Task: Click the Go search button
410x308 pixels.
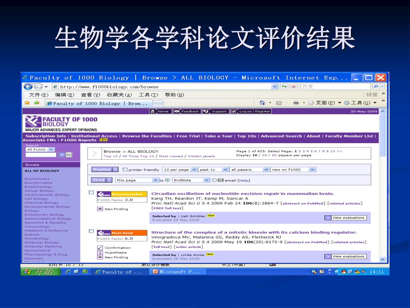Action: pyautogui.click(x=65, y=154)
